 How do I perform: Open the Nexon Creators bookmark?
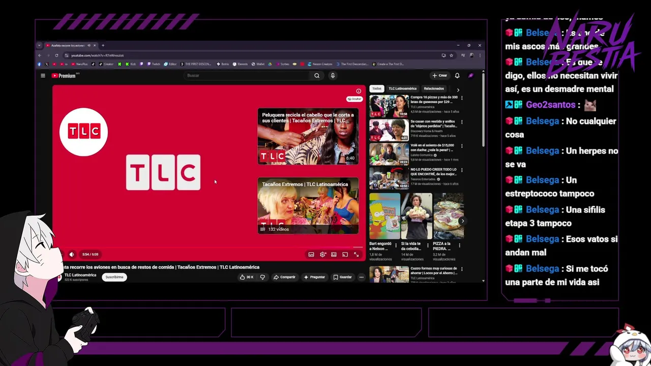(x=319, y=64)
